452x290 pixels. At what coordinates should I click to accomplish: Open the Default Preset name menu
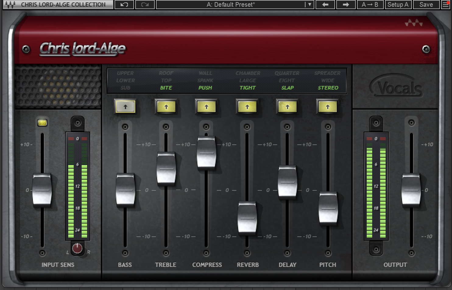point(231,5)
